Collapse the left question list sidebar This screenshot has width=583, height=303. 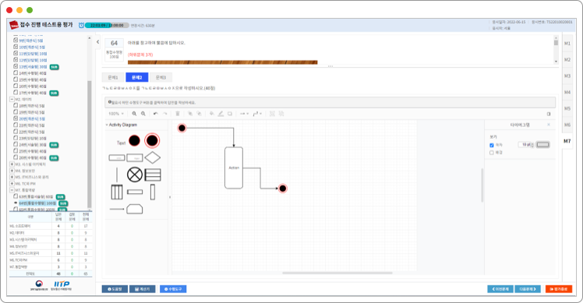tap(97, 42)
